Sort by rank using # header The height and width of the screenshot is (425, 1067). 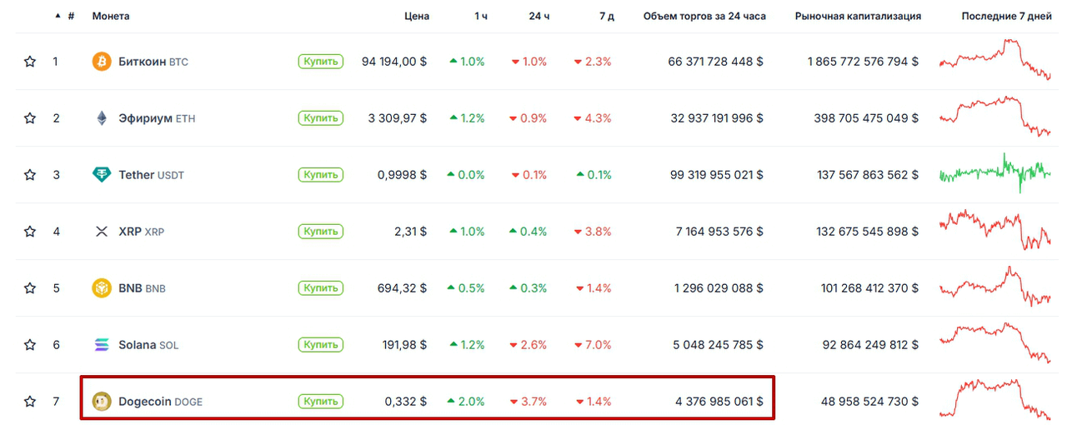point(72,16)
